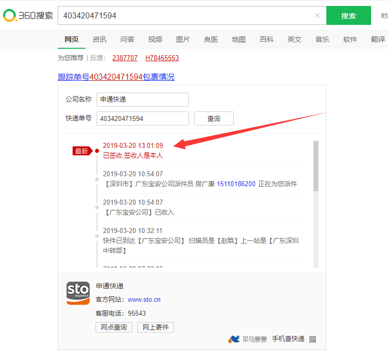The width and height of the screenshot is (388, 352).
Task: Switch to the 翻译 tab
Action: 378,39
